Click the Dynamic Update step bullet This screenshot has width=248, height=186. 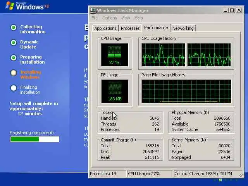tap(14, 43)
